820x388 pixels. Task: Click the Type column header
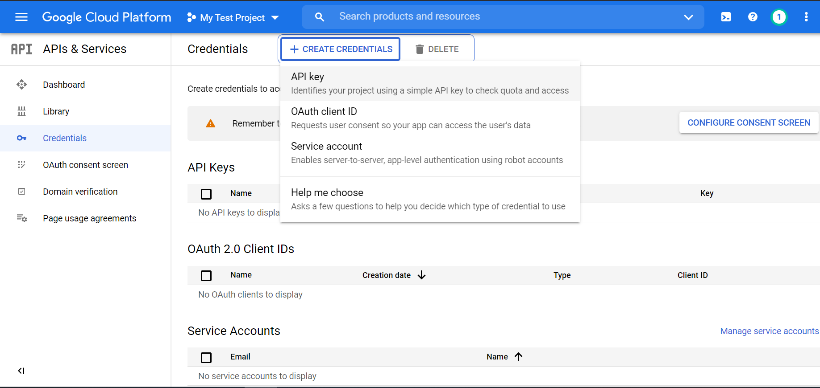coord(562,275)
